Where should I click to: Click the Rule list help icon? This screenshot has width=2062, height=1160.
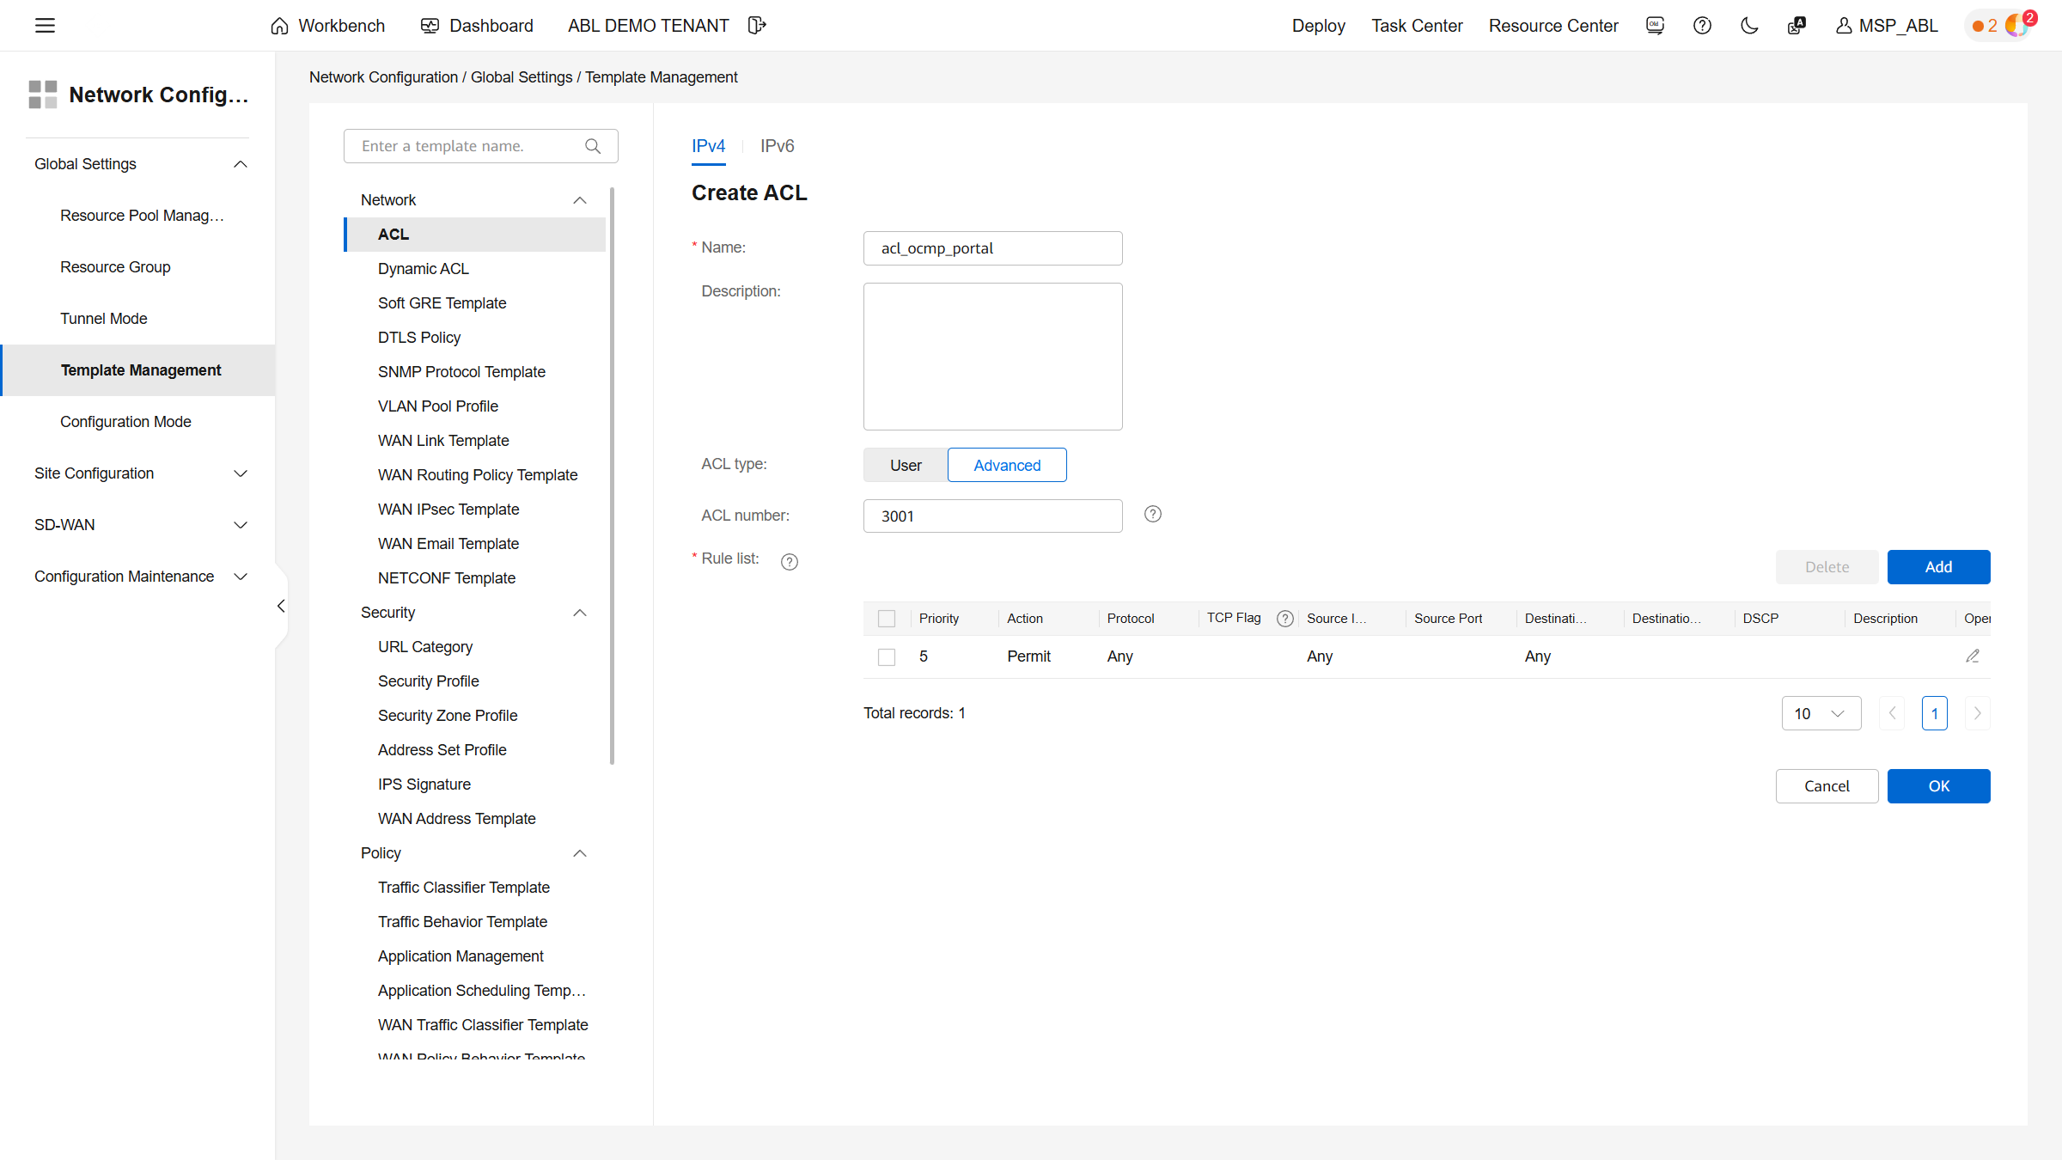click(x=790, y=561)
